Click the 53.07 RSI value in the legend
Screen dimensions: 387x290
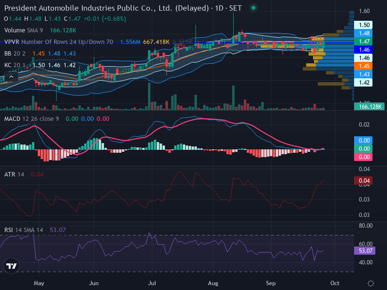click(x=58, y=230)
